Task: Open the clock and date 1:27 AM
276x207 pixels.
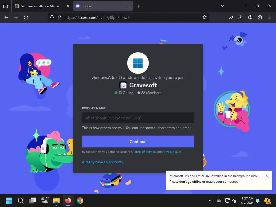Action: point(247,201)
